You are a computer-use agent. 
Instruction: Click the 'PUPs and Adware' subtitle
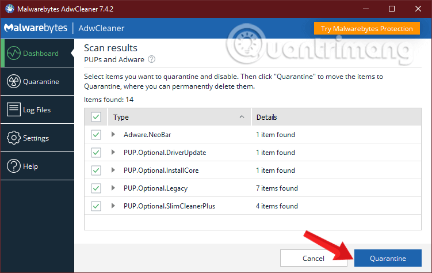tap(114, 59)
